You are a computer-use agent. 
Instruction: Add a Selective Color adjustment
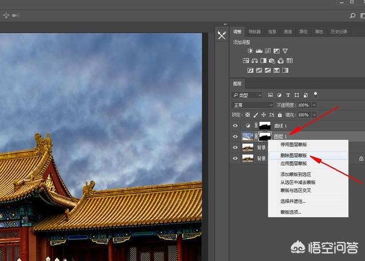[x=276, y=70]
